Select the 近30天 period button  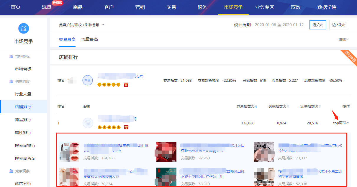339,25
